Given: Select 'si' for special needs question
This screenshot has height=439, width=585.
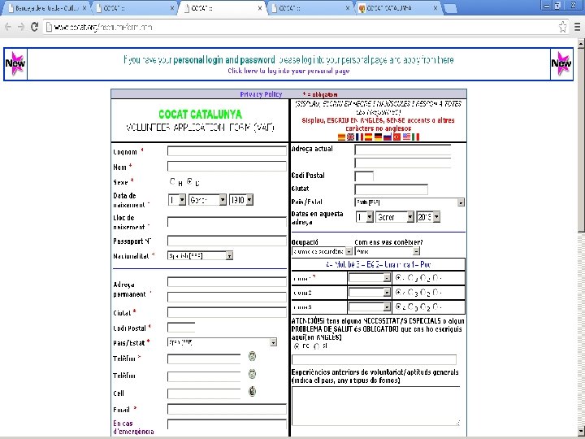Looking at the screenshot, I should (x=317, y=346).
